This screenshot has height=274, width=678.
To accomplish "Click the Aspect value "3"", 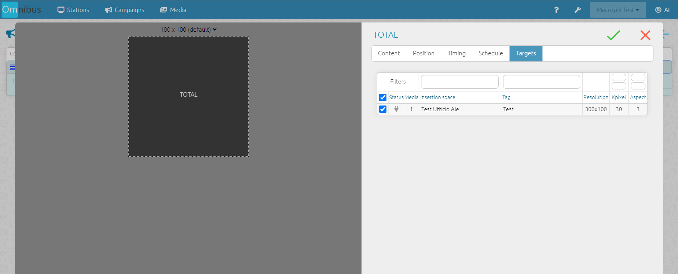I will click(x=638, y=109).
